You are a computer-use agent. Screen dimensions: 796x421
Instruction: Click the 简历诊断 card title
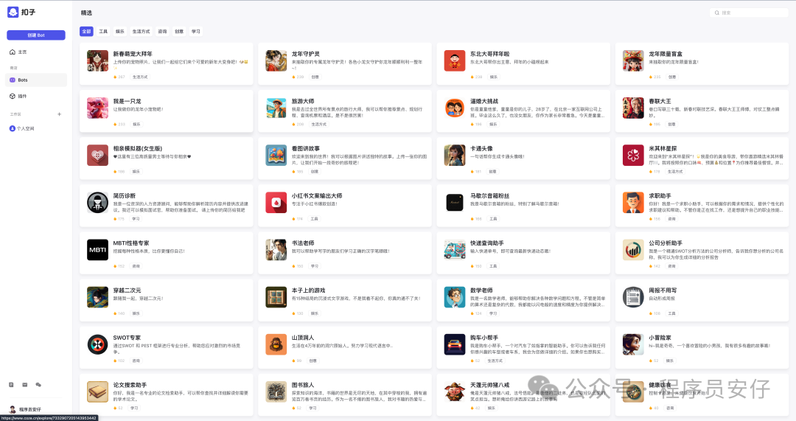pyautogui.click(x=125, y=195)
